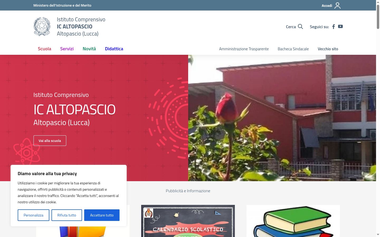Click Rifiuta tutto cookie button
Image resolution: width=380 pixels, height=237 pixels.
(67, 215)
